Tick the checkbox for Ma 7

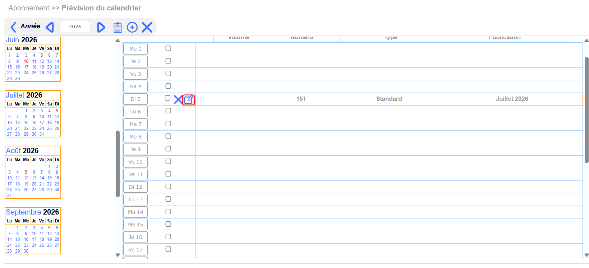(x=168, y=123)
